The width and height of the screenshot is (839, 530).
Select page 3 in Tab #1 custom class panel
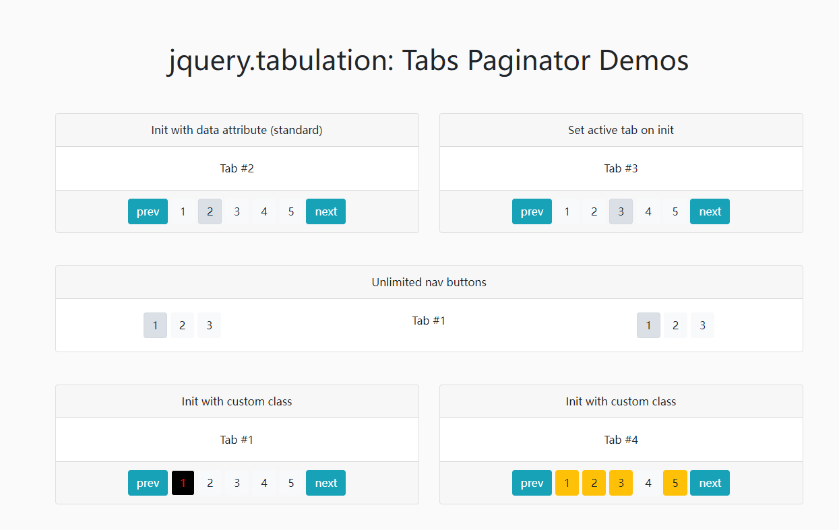click(x=237, y=483)
